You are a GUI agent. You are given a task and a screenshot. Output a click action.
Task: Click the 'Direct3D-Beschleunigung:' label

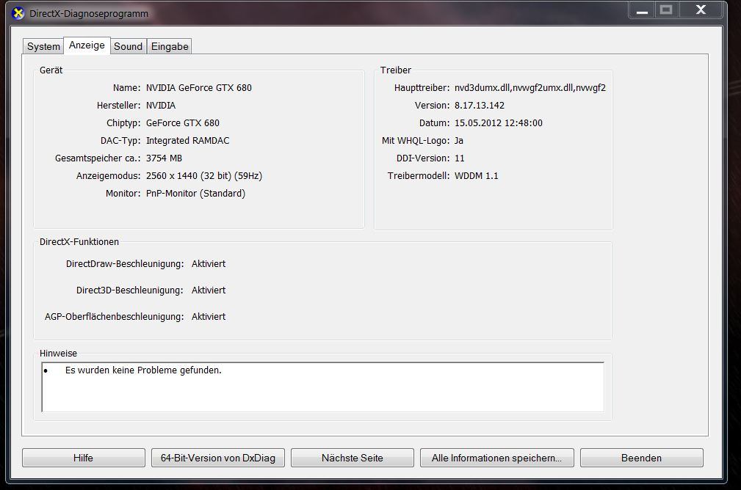pos(130,290)
